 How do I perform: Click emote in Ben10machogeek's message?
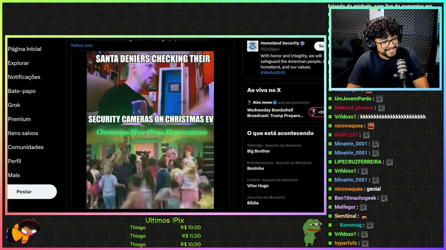pyautogui.click(x=384, y=198)
